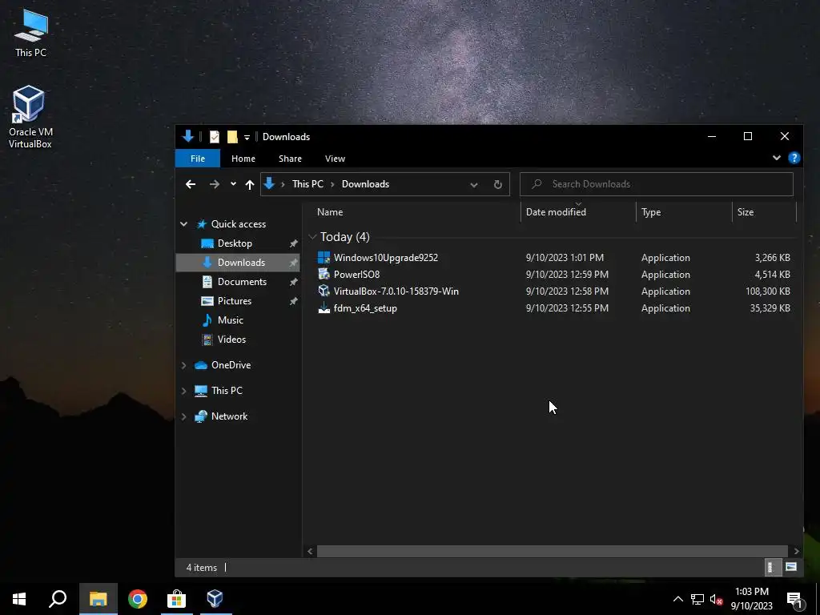Open the address bar history dropdown
Screen dimensions: 820x615
click(x=474, y=185)
